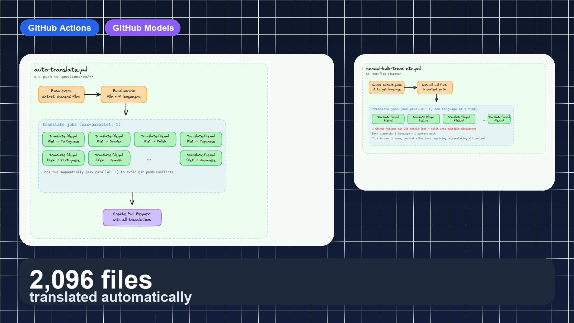Select the auto-translate.yml title
574x323 pixels.
pyautogui.click(x=60, y=70)
